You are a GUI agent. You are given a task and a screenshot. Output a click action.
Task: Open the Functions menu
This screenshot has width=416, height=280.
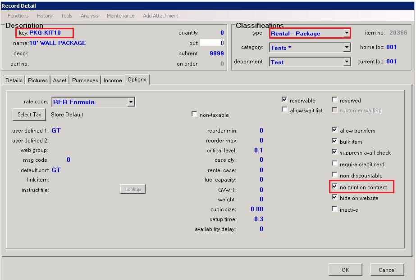(x=18, y=16)
